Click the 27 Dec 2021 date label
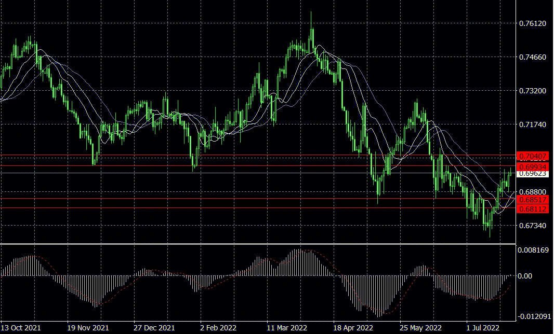This screenshot has height=334, width=554. (154, 328)
